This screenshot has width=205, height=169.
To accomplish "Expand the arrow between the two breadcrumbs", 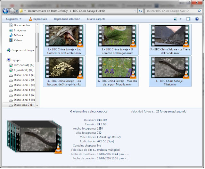I will click(70, 11).
